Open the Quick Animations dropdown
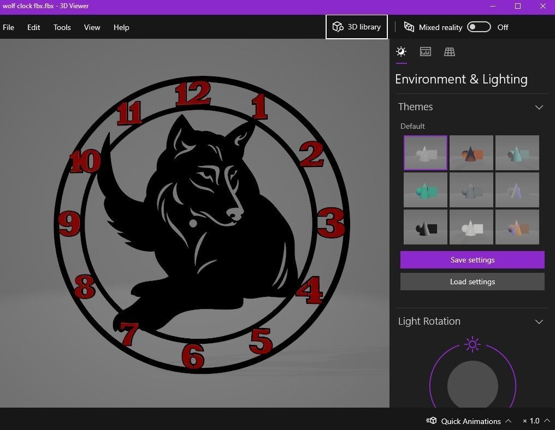555x430 pixels. click(x=509, y=421)
